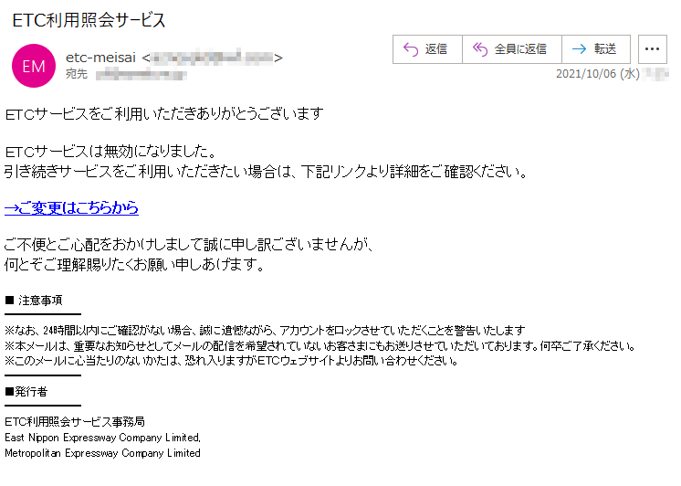681x486 pixels.
Task: Click the ■ 注意事項 heading
Action: coord(34,301)
